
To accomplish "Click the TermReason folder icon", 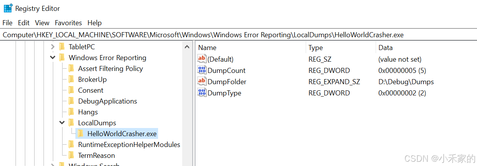I will 71,156.
